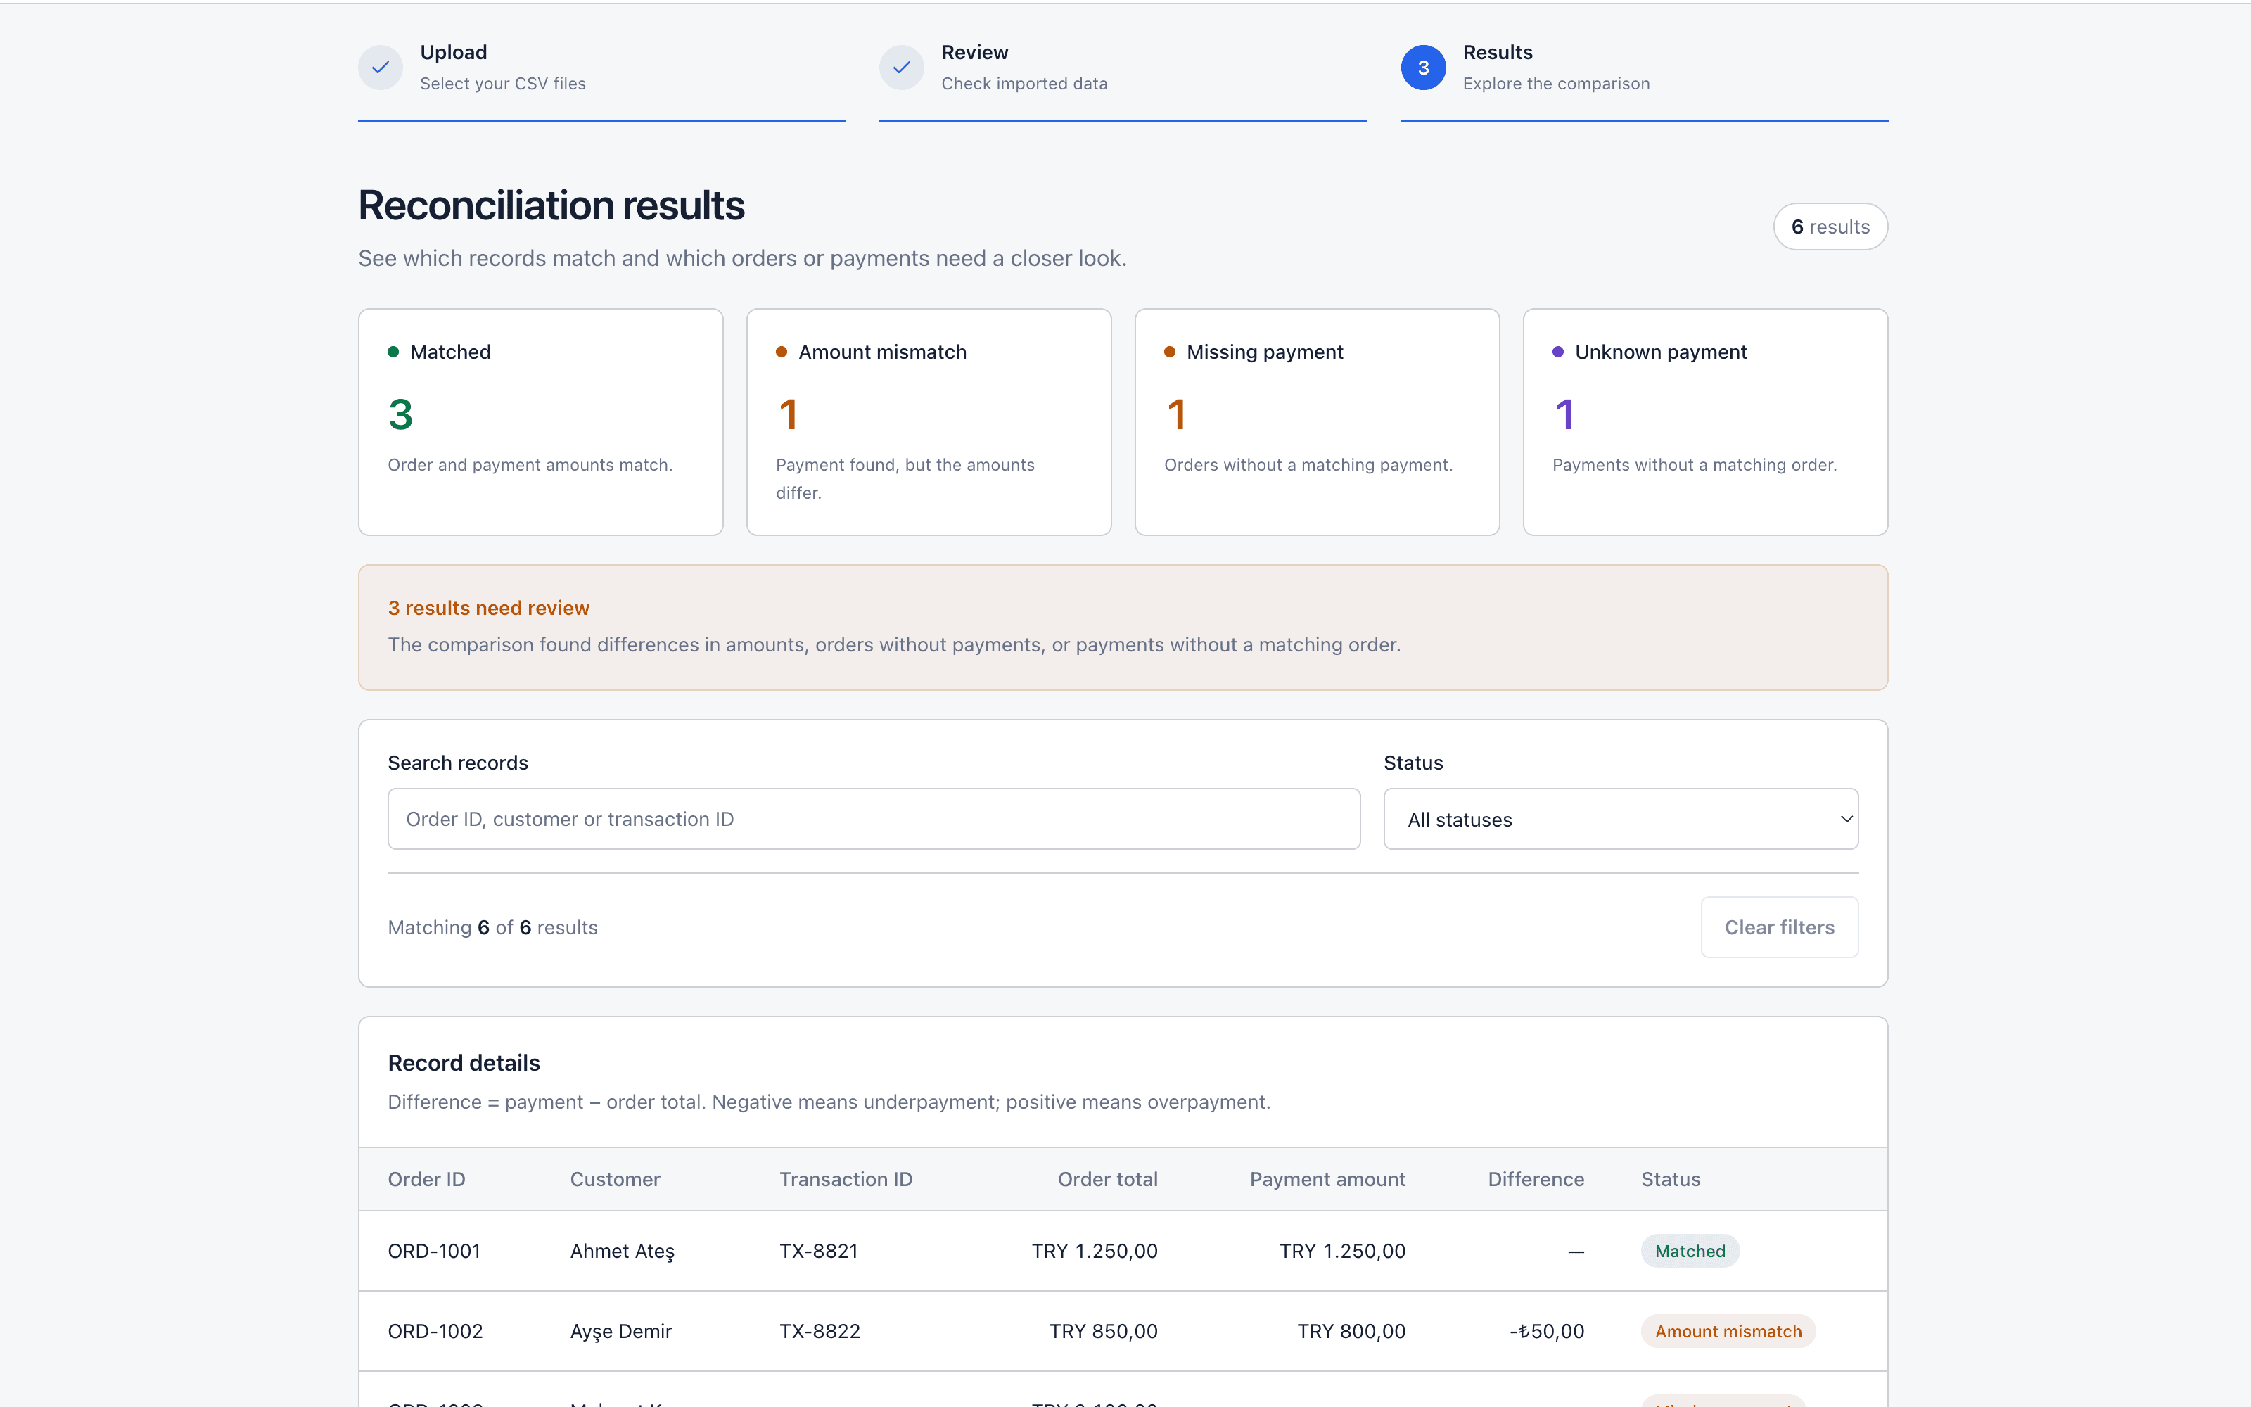The width and height of the screenshot is (2251, 1407).
Task: Click the -₺50,00 difference value
Action: click(x=1547, y=1331)
